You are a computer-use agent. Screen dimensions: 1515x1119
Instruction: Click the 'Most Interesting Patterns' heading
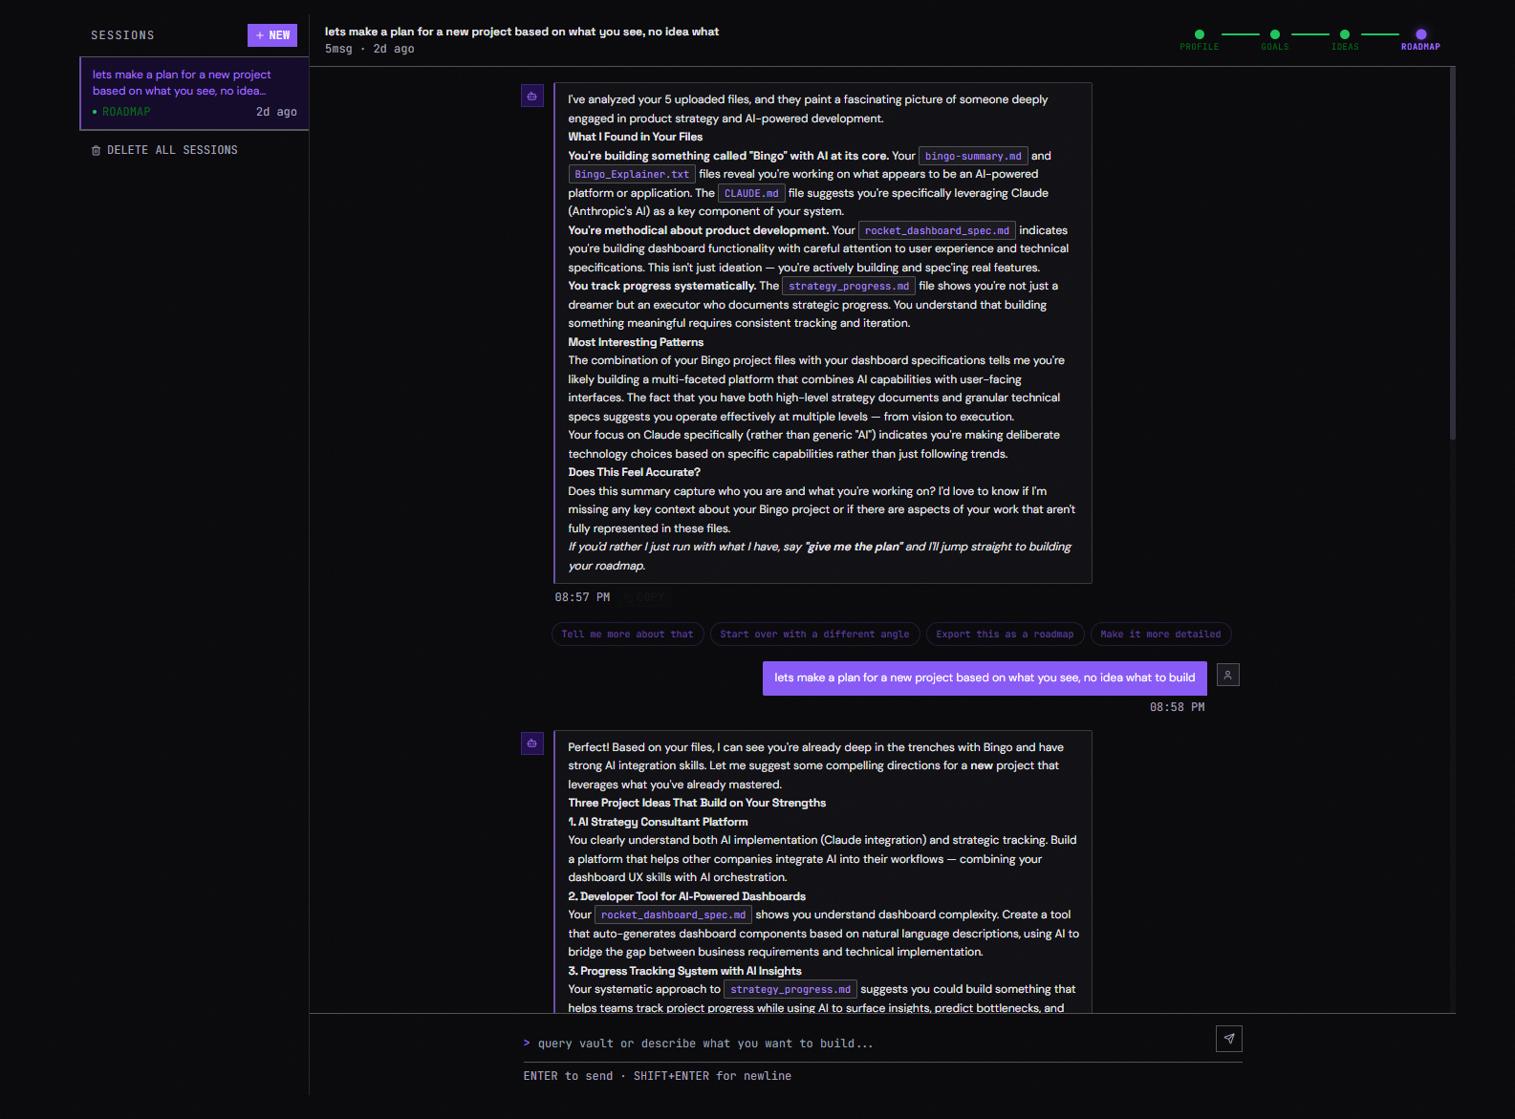pos(636,342)
